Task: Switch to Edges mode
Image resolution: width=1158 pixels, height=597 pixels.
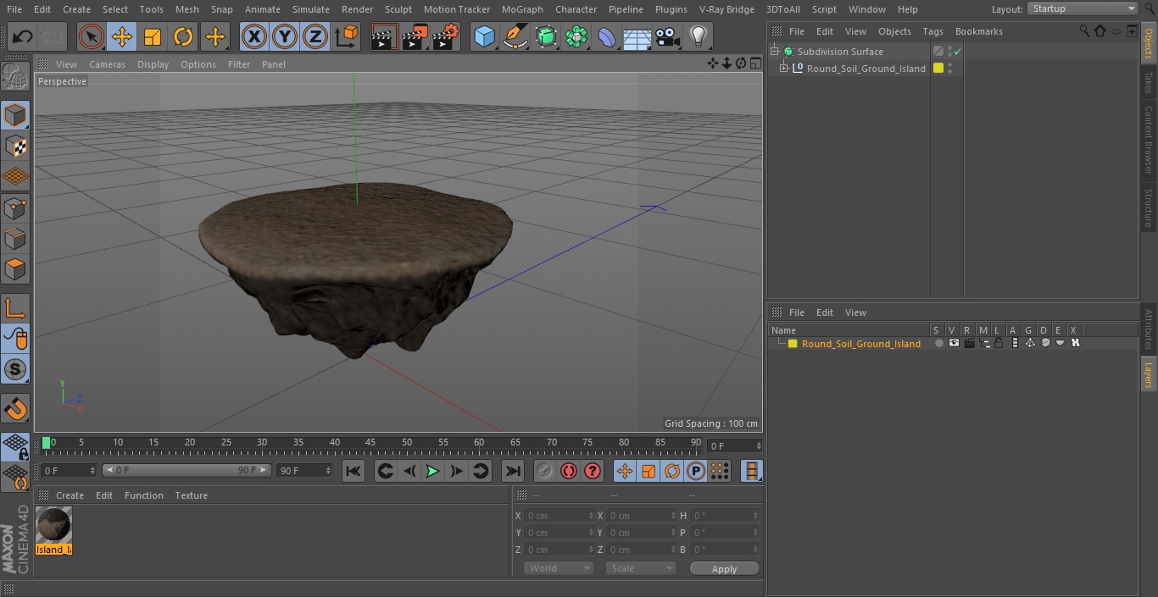Action: pyautogui.click(x=16, y=239)
